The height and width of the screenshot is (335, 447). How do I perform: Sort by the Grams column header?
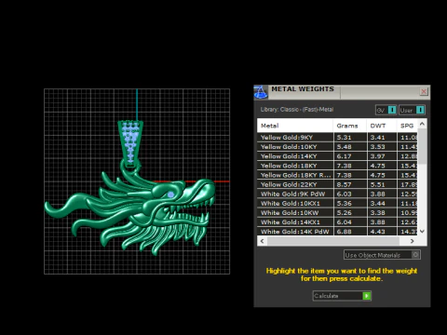coord(350,126)
